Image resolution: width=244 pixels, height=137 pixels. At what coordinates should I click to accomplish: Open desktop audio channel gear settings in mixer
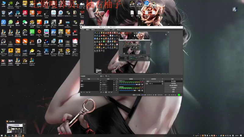142,90
